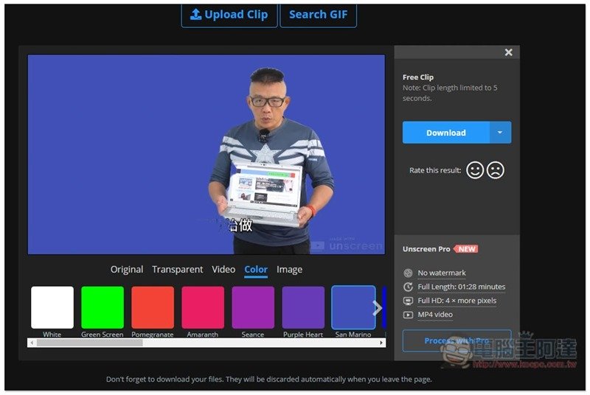Choose the Green Screen color swatch
590x395 pixels.
(103, 307)
